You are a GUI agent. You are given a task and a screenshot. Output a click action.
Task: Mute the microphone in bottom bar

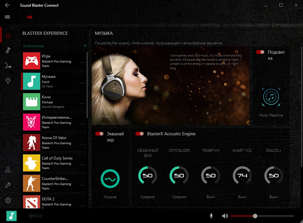[x=211, y=216]
